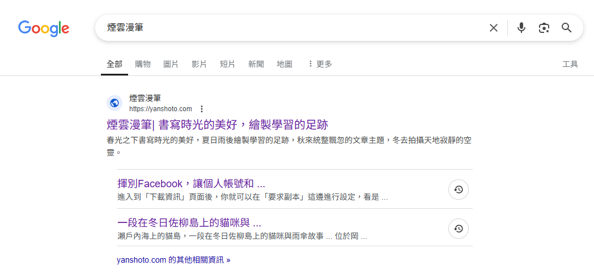594x278 pixels.
Task: Open yanshoto.com 的其他相關資訊 link
Action: 173,260
